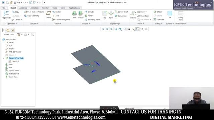
Task: Expand the Bends group dropdown
Action: coord(141,24)
